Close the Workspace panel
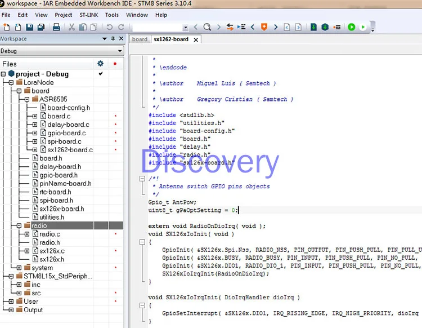 pyautogui.click(x=122, y=38)
